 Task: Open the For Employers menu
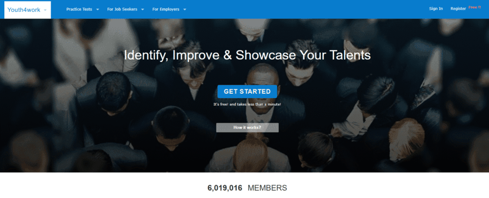(166, 9)
